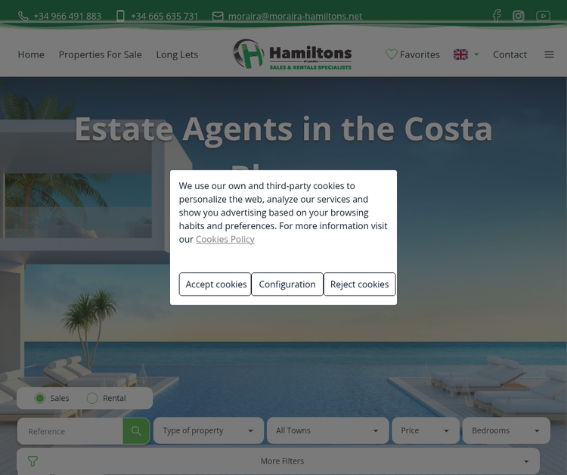The image size is (567, 475).
Task: Expand the More Filters section
Action: [x=278, y=461]
